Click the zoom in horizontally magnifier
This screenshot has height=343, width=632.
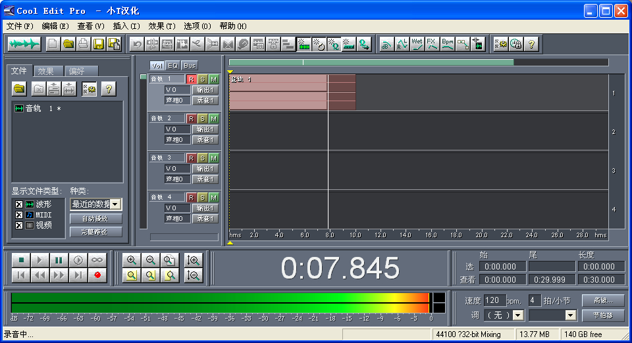point(132,260)
